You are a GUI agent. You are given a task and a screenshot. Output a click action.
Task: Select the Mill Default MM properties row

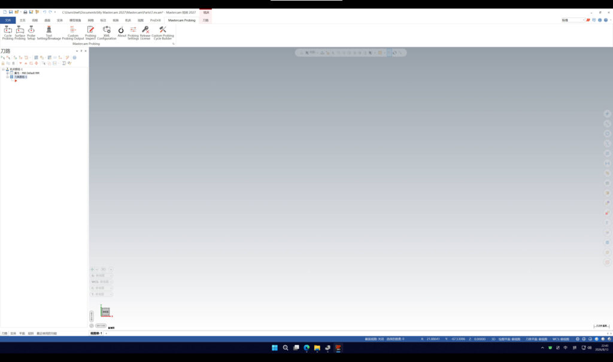click(x=26, y=73)
